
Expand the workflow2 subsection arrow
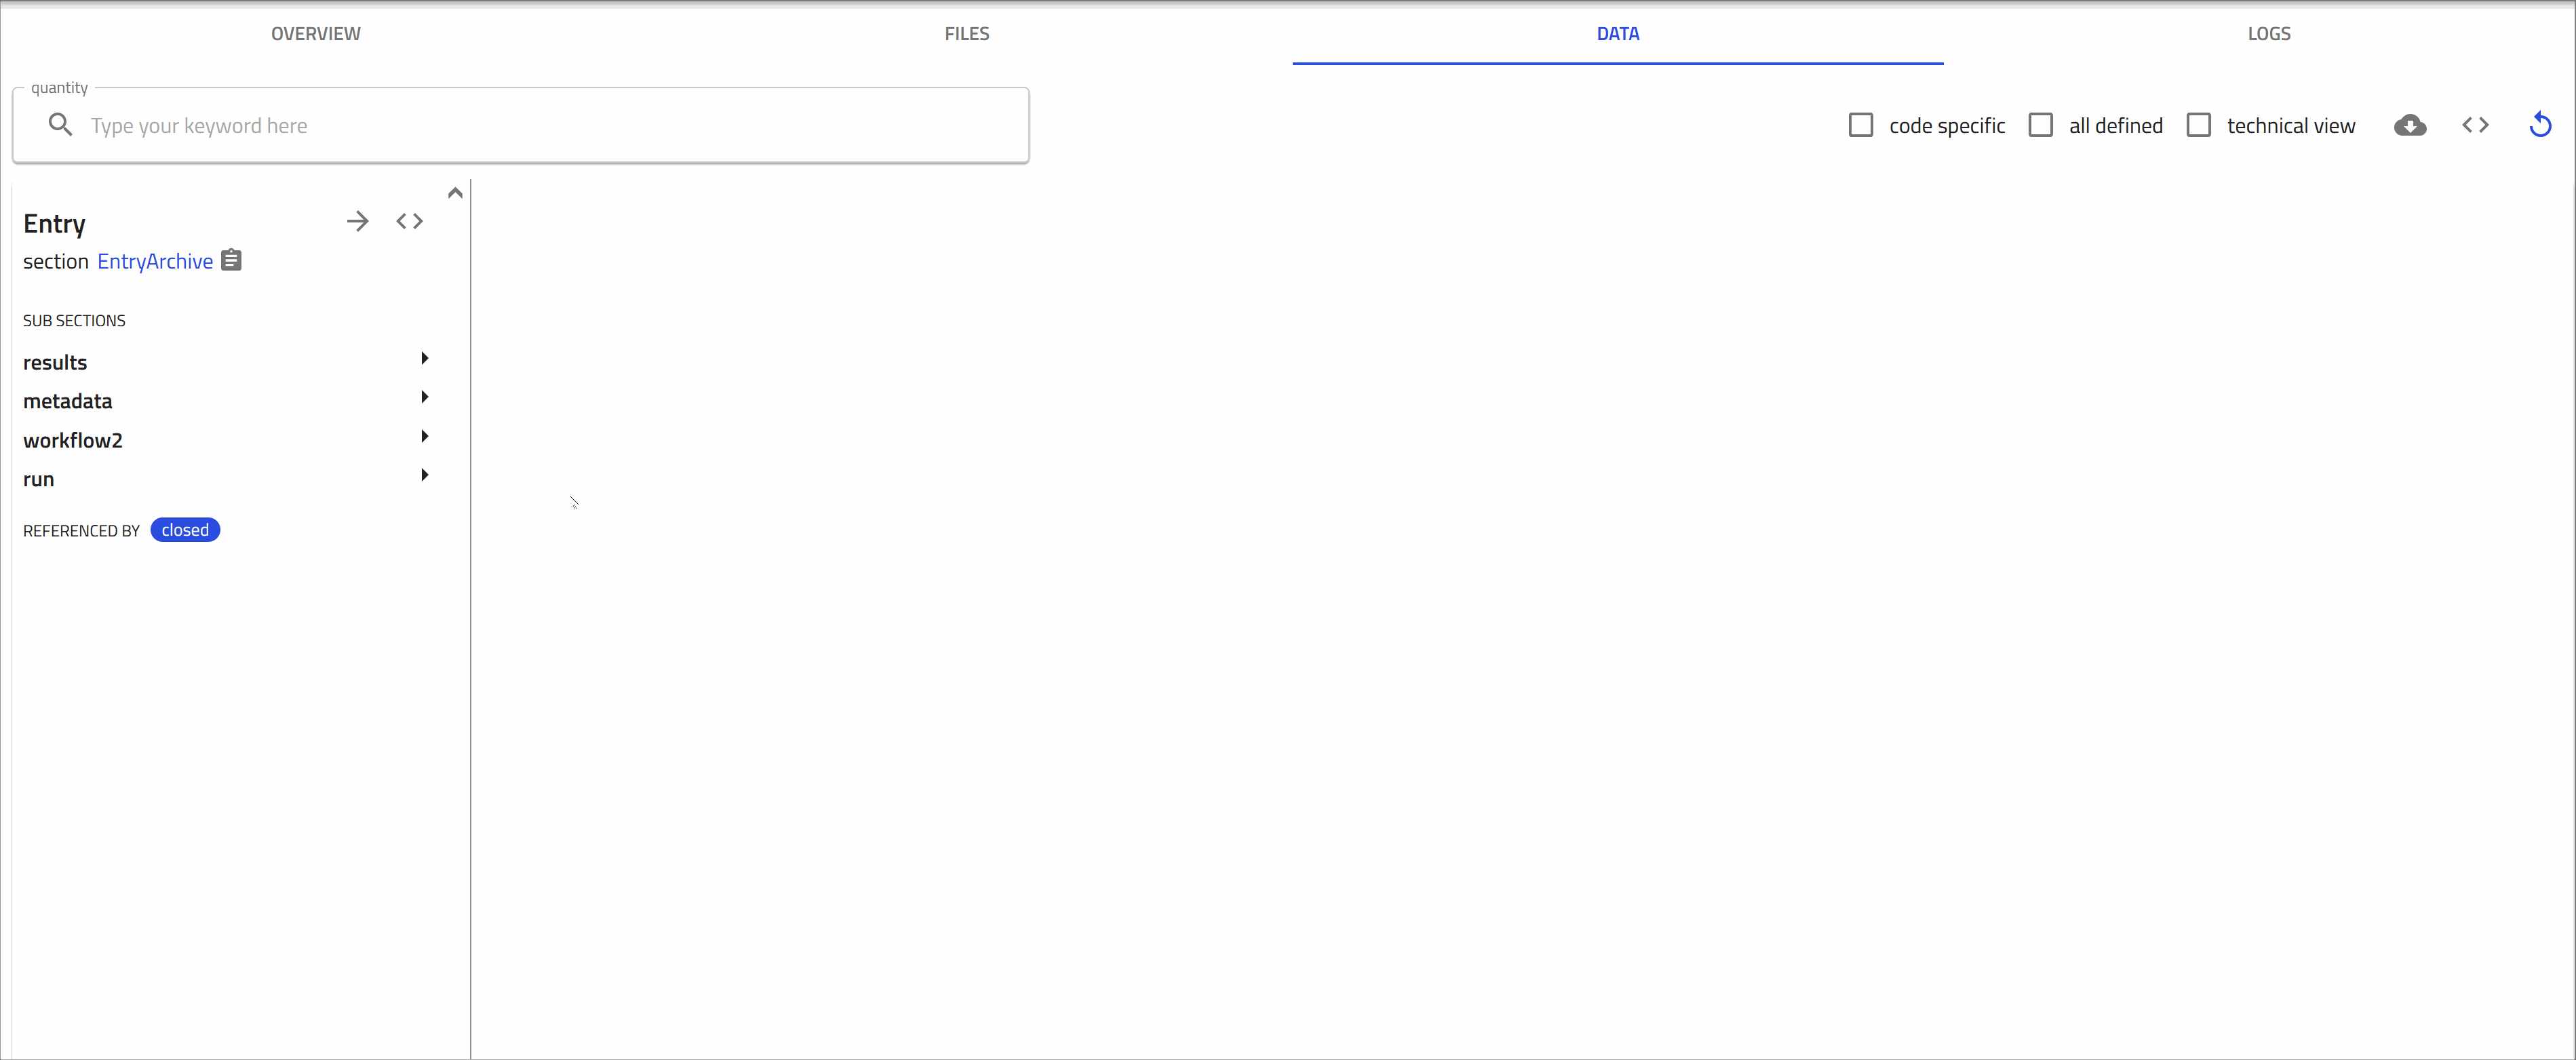coord(425,437)
